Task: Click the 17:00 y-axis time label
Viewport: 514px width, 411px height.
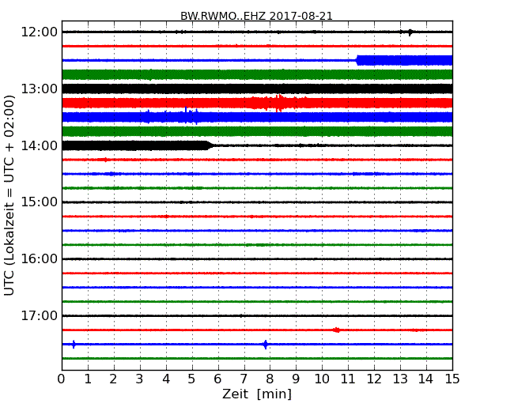Action: coord(40,315)
